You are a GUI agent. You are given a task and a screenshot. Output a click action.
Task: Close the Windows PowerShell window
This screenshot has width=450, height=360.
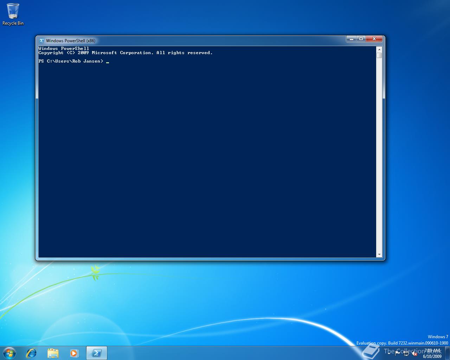[x=374, y=39]
